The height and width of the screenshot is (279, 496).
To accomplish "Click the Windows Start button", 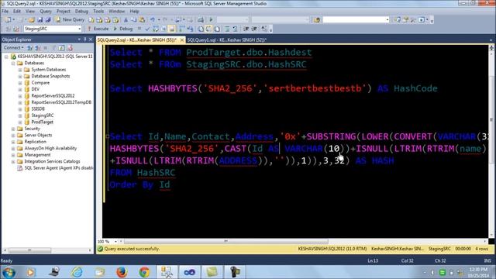I will tap(9, 272).
